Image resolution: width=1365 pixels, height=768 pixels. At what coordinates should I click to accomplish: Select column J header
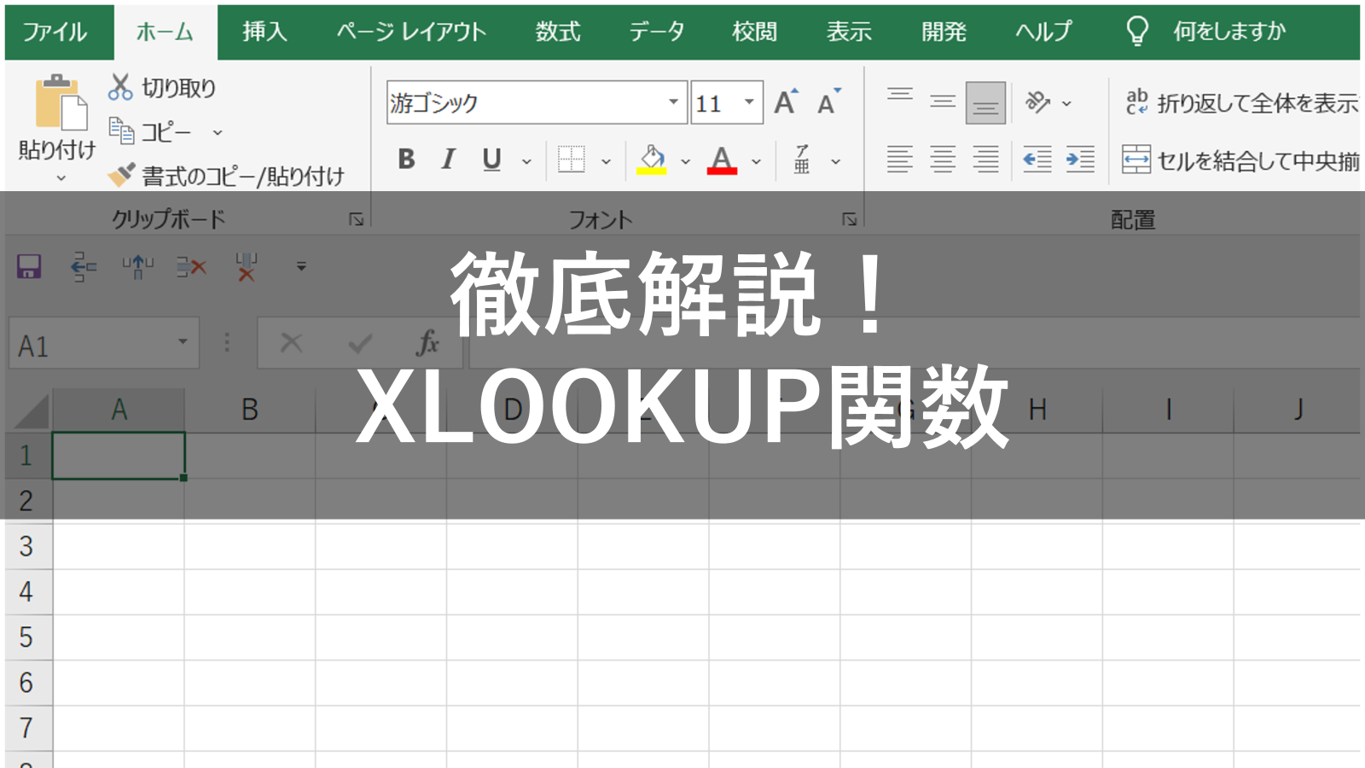(x=1298, y=410)
